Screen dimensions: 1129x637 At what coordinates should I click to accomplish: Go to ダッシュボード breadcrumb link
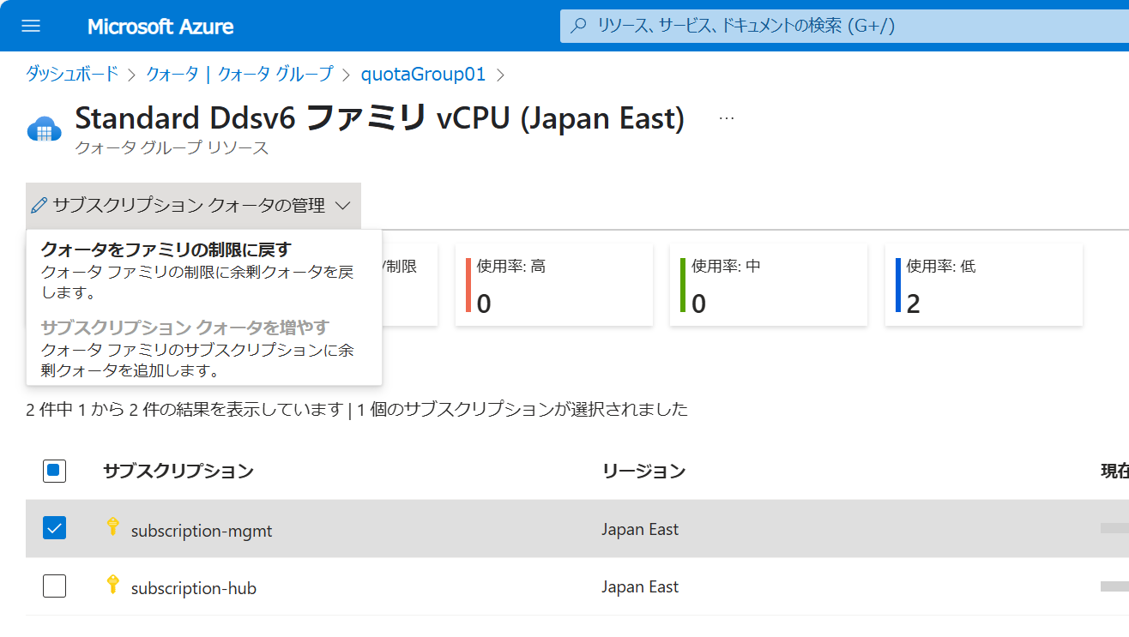(x=72, y=74)
